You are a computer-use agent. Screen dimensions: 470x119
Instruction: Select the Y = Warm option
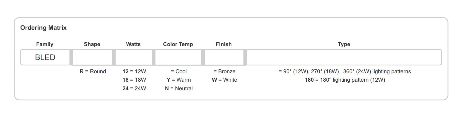[x=179, y=80]
